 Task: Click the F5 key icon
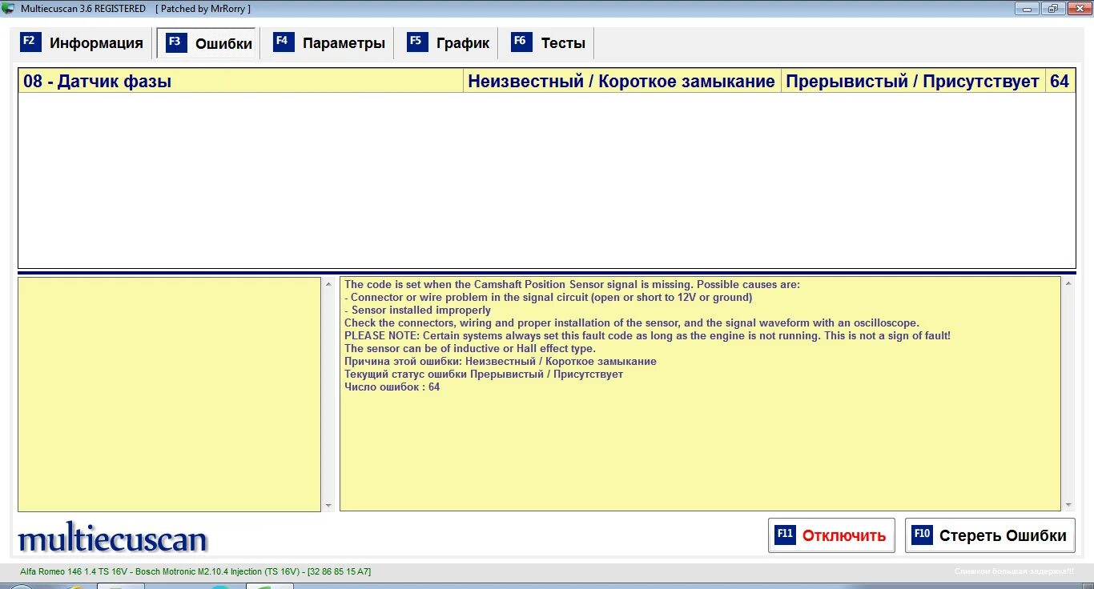tap(417, 42)
